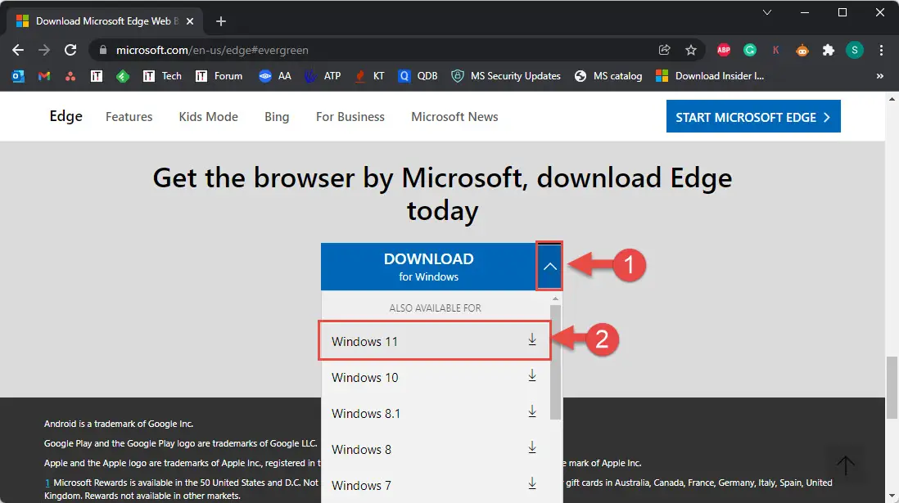Click footnote 1 Microsoft Rewards link
The image size is (899, 503).
(47, 483)
